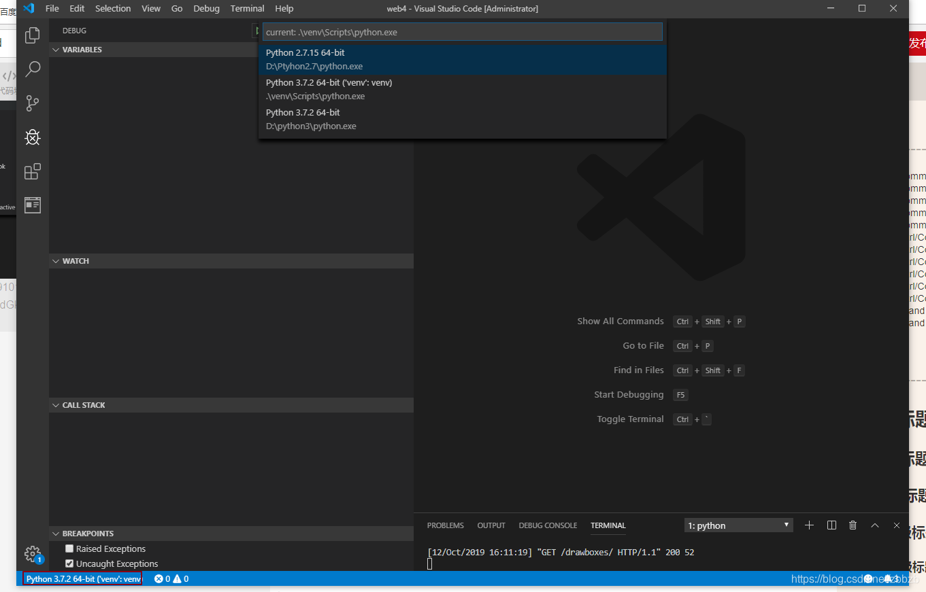
Task: Add a new terminal with plus icon
Action: 809,525
